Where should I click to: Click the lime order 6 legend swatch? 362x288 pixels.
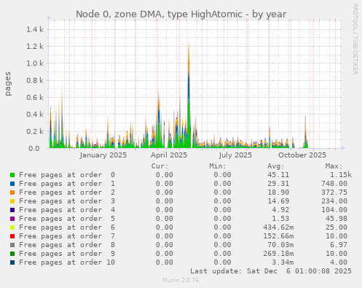tap(12, 227)
